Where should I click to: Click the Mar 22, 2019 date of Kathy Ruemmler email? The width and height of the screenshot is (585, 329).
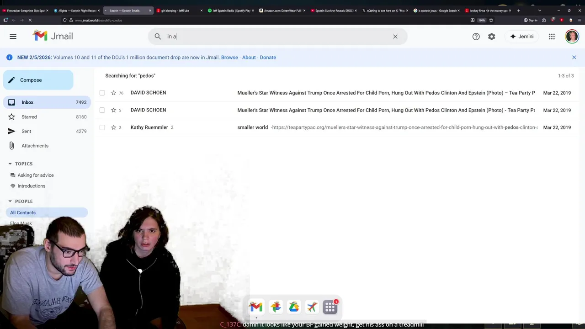coord(557,127)
